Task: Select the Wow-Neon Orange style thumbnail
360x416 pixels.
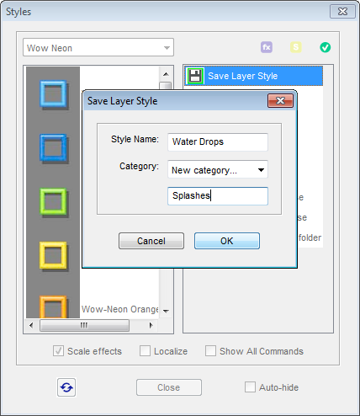Action: (x=53, y=307)
